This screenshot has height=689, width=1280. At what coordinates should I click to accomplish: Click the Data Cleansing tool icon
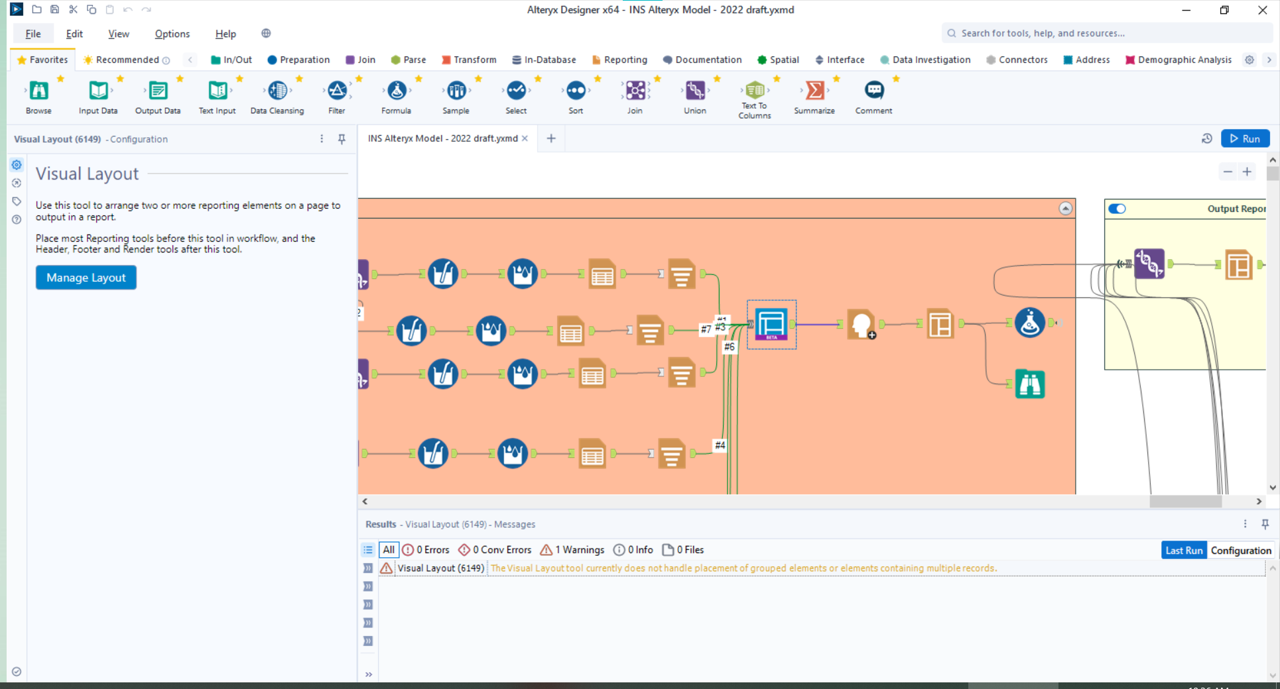pyautogui.click(x=277, y=91)
